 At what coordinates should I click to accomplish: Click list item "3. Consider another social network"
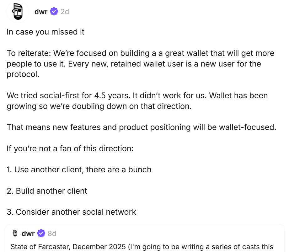click(x=72, y=212)
